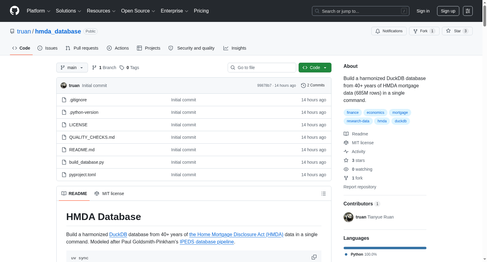This screenshot has width=487, height=262.
Task: Click the contributor avatar for truan
Action: point(349,217)
